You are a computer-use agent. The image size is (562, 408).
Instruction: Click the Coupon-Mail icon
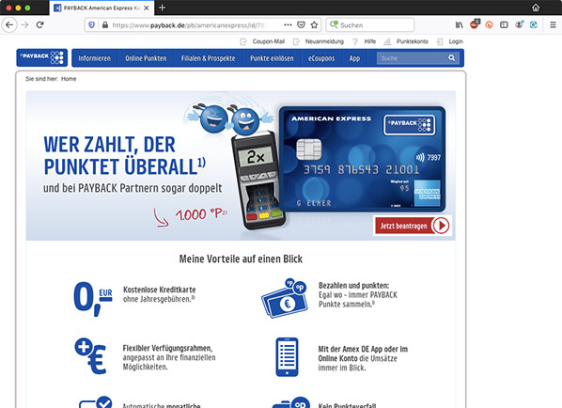(243, 41)
